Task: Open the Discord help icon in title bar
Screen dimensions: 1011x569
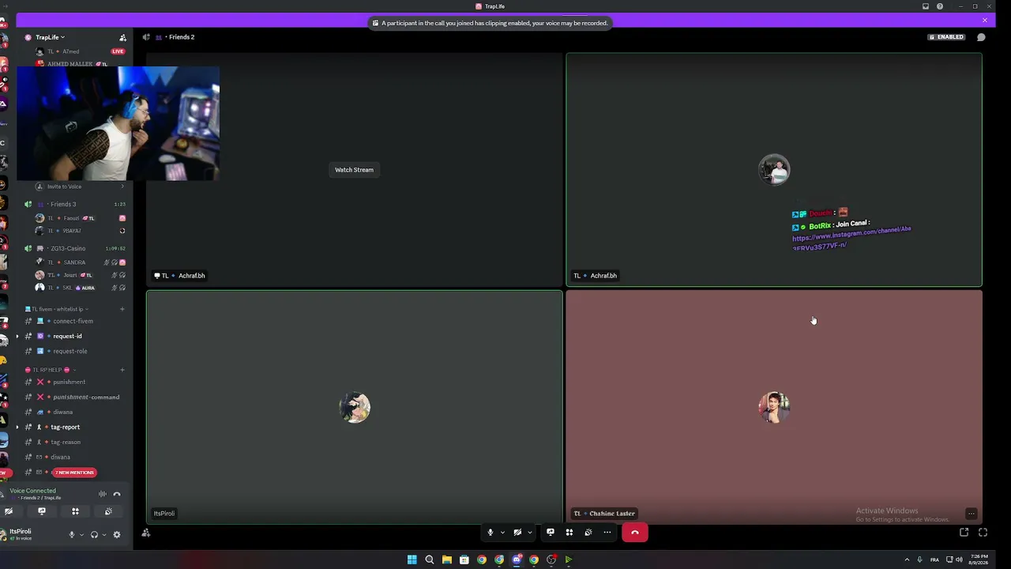Action: (940, 6)
